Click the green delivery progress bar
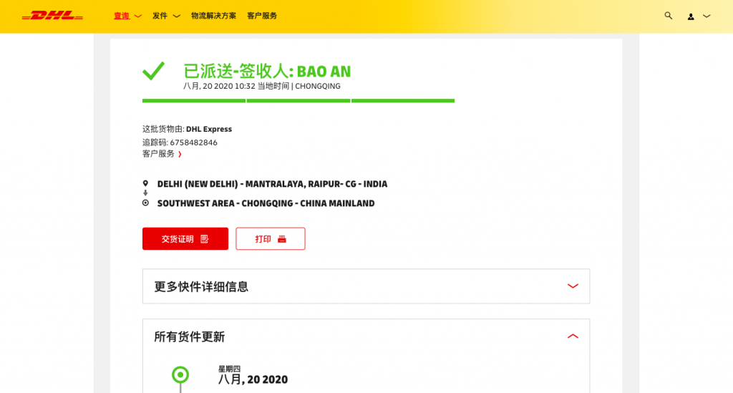Viewport: 733px width, 393px height. coord(298,100)
